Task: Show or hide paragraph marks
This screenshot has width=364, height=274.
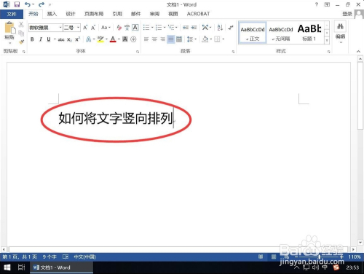Action: [230, 28]
